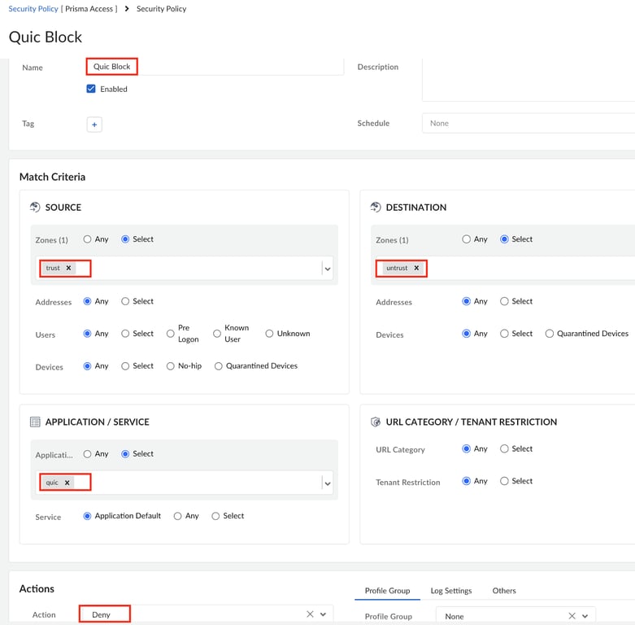Select Any for Source Zones

coord(88,239)
